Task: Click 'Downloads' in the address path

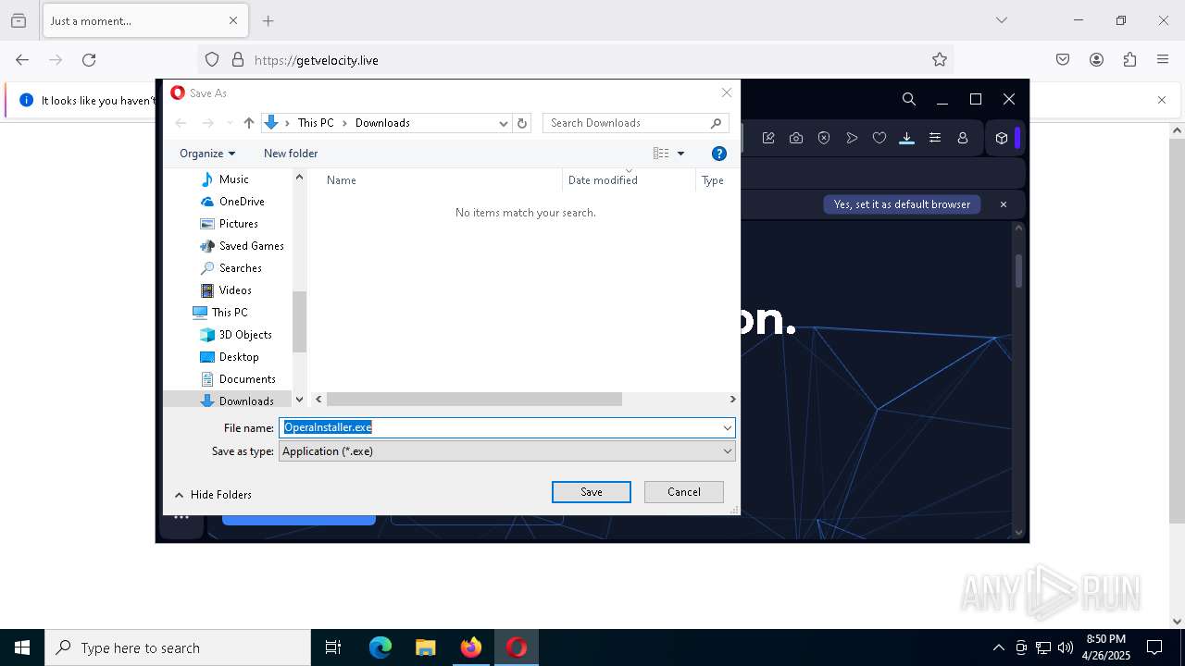Action: pos(382,123)
